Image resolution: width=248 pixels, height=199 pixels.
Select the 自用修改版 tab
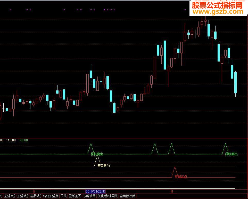tap(127, 196)
